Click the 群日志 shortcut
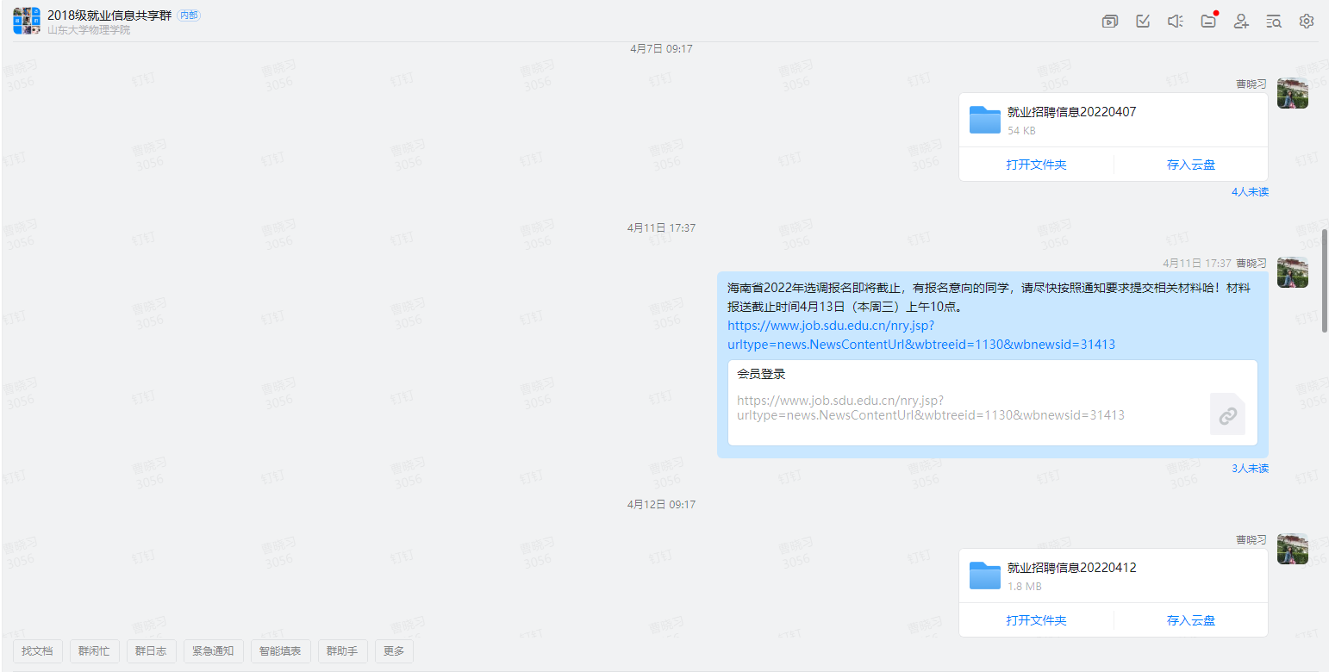1329x672 pixels. tap(151, 651)
